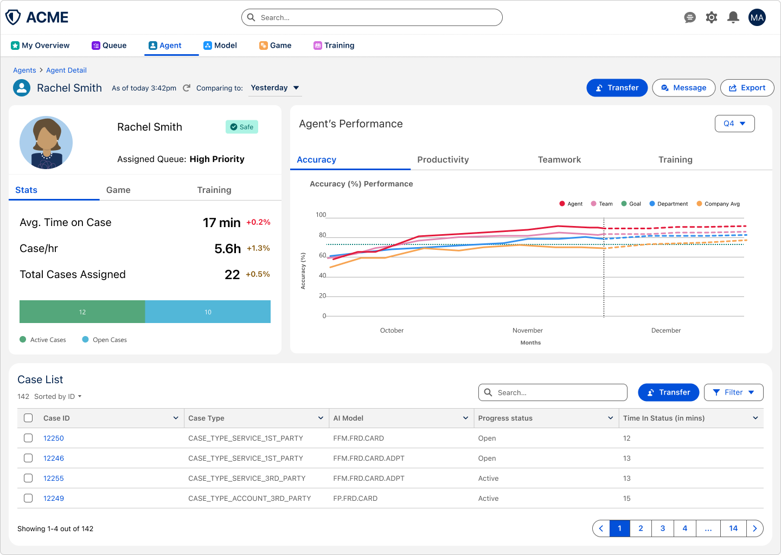The image size is (781, 555).
Task: Click the Active Cases legend dot
Action: [x=23, y=340]
